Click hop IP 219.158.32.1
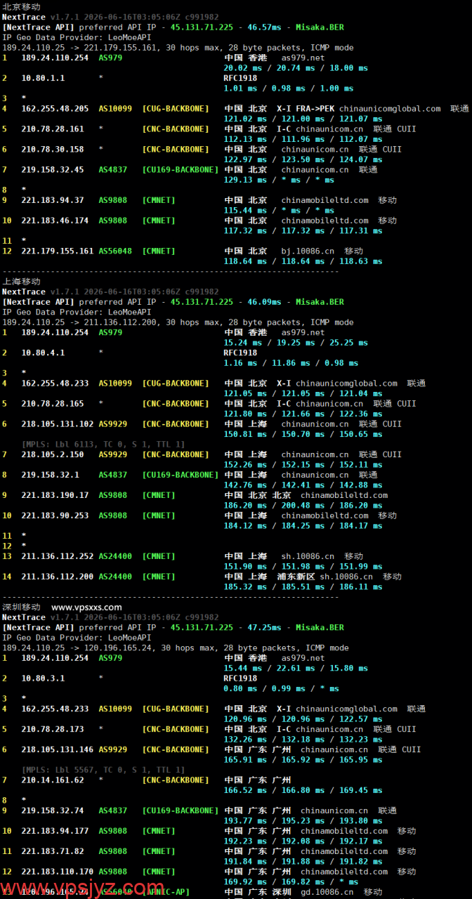Screen dimensions: 472x899 50,475
